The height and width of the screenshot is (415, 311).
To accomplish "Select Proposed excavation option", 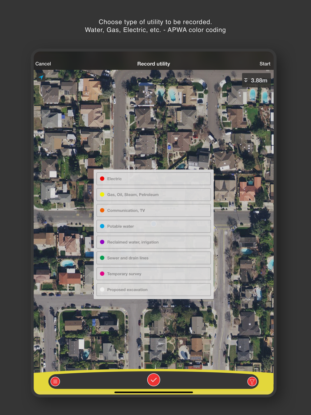I will (x=154, y=290).
